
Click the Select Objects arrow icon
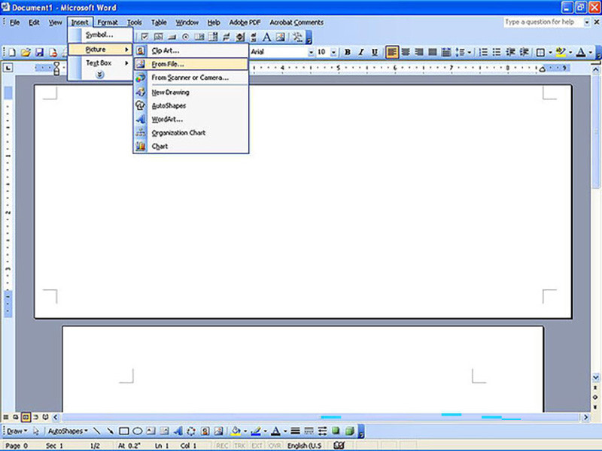(x=35, y=431)
